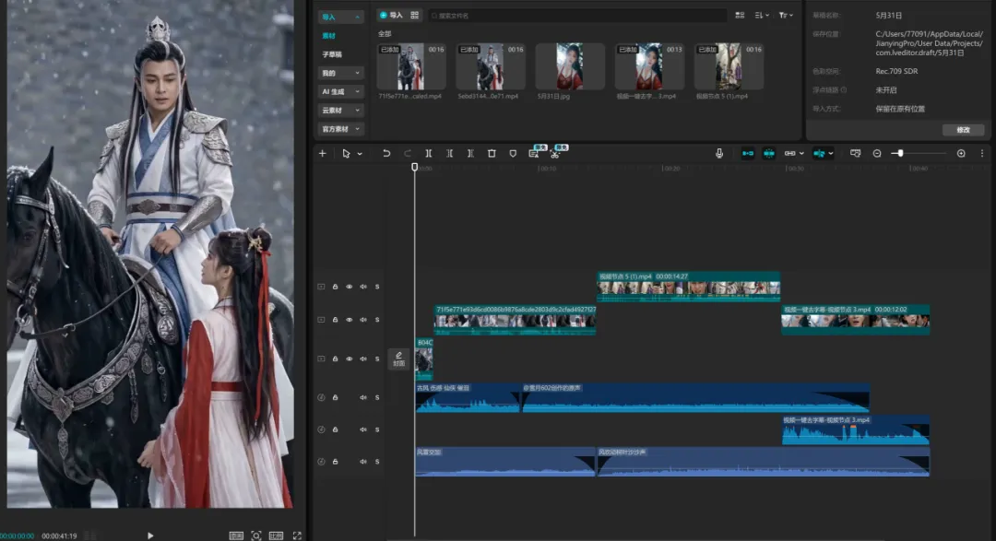Screen dimensions: 996x541
Task: Open the caption tool with free badge
Action: point(534,153)
